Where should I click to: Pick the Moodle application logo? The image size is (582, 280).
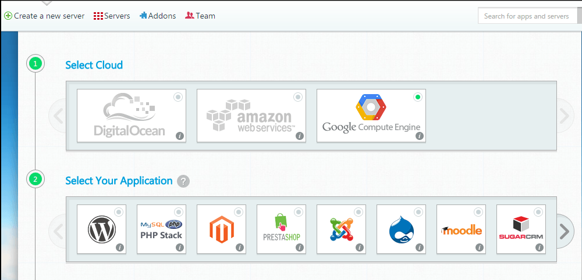pos(462,231)
